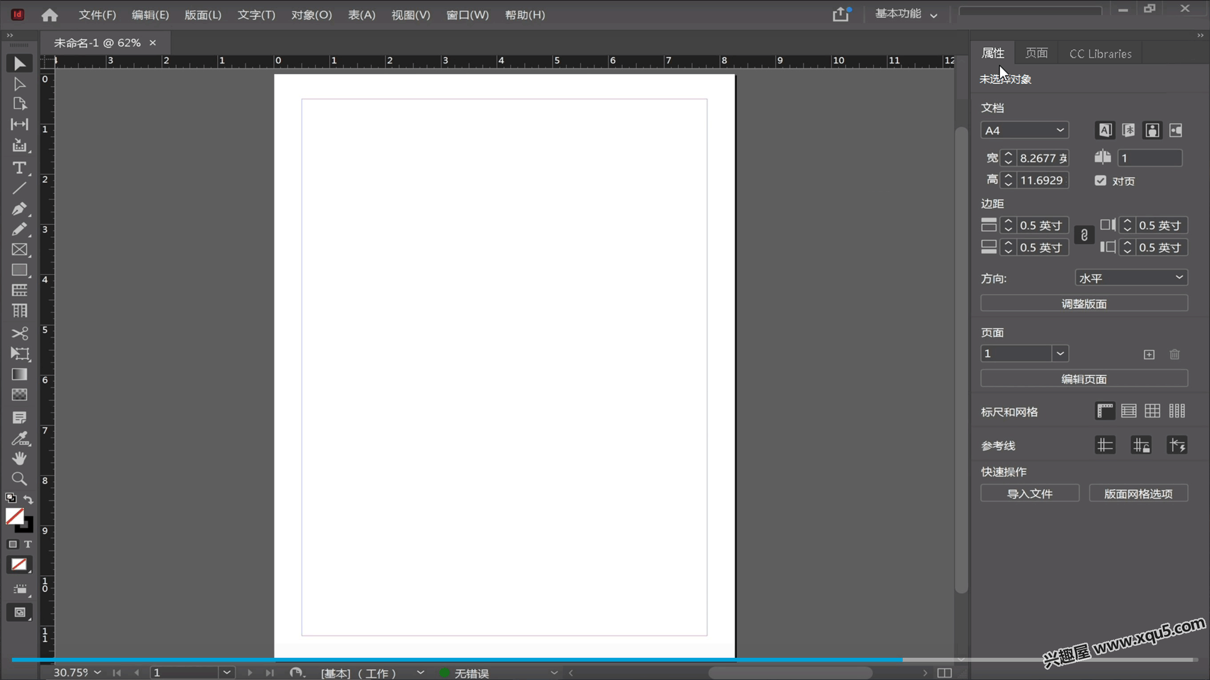This screenshot has width=1210, height=680.
Task: Select the Free Transform tool
Action: [x=19, y=354]
